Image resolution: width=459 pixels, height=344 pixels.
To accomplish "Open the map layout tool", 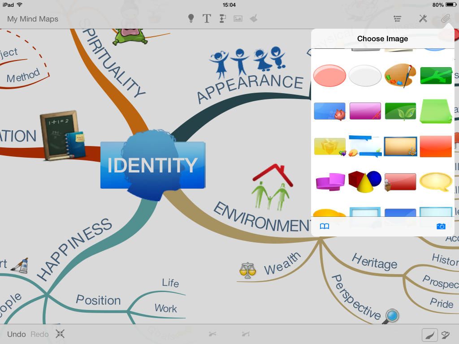I will [222, 18].
